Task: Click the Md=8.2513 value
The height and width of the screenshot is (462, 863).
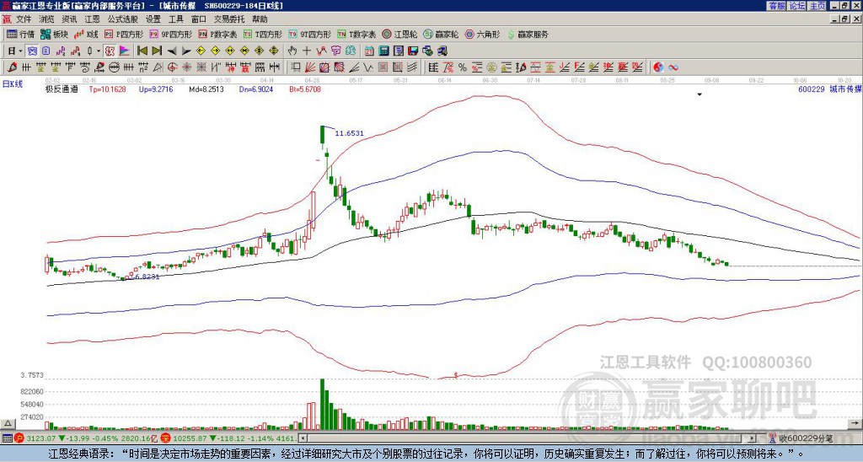Action: [x=206, y=89]
